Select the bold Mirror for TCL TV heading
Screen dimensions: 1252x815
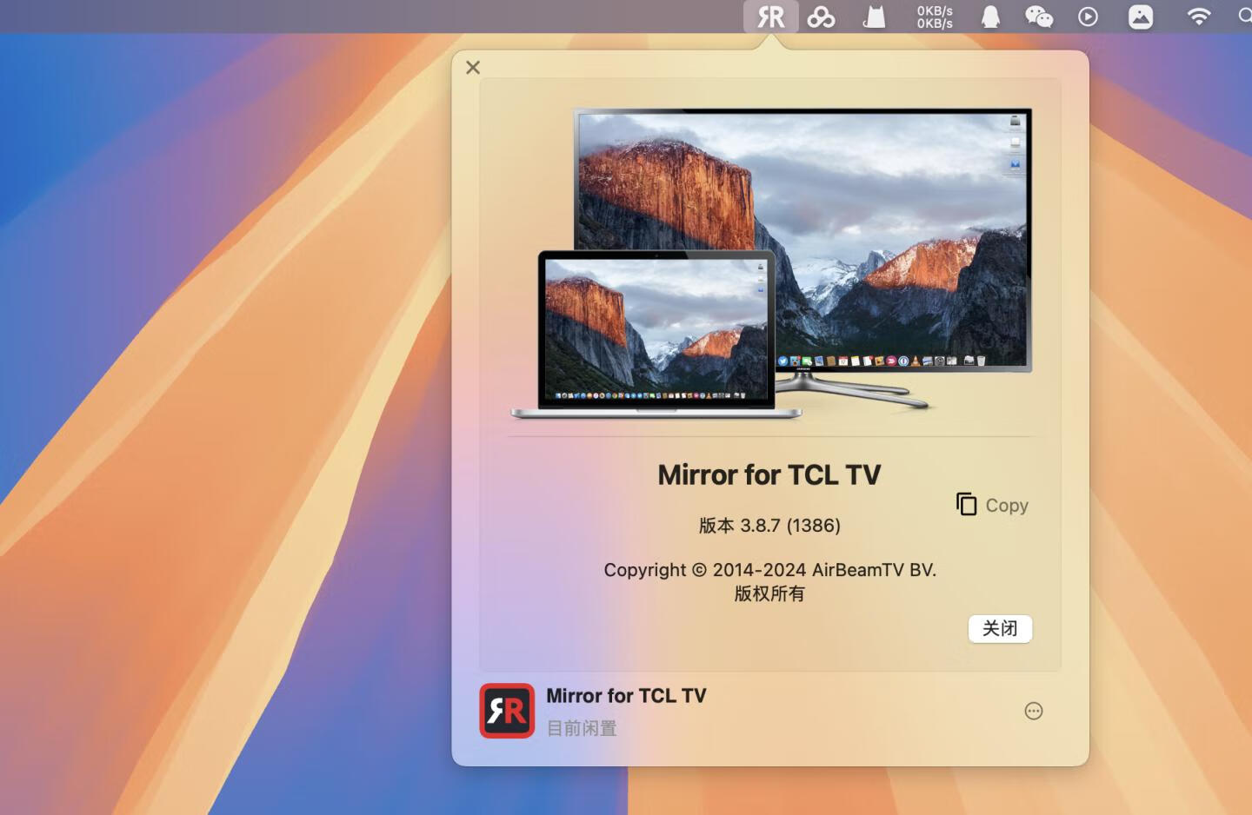pyautogui.click(x=769, y=474)
